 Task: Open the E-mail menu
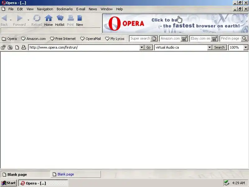click(x=81, y=9)
